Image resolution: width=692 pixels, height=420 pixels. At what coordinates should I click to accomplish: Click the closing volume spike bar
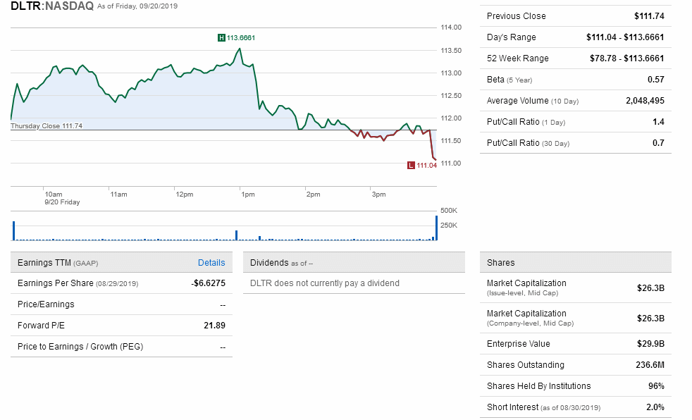click(436, 228)
